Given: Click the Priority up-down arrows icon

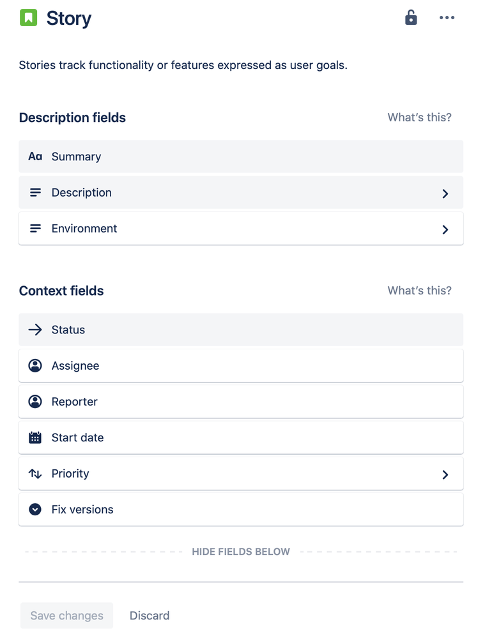Looking at the screenshot, I should pyautogui.click(x=35, y=474).
